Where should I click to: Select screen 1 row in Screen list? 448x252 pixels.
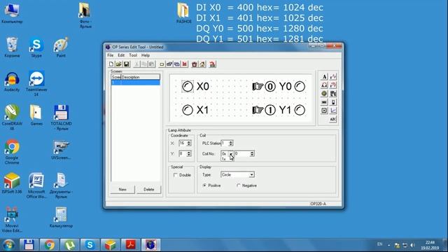[x=135, y=83]
